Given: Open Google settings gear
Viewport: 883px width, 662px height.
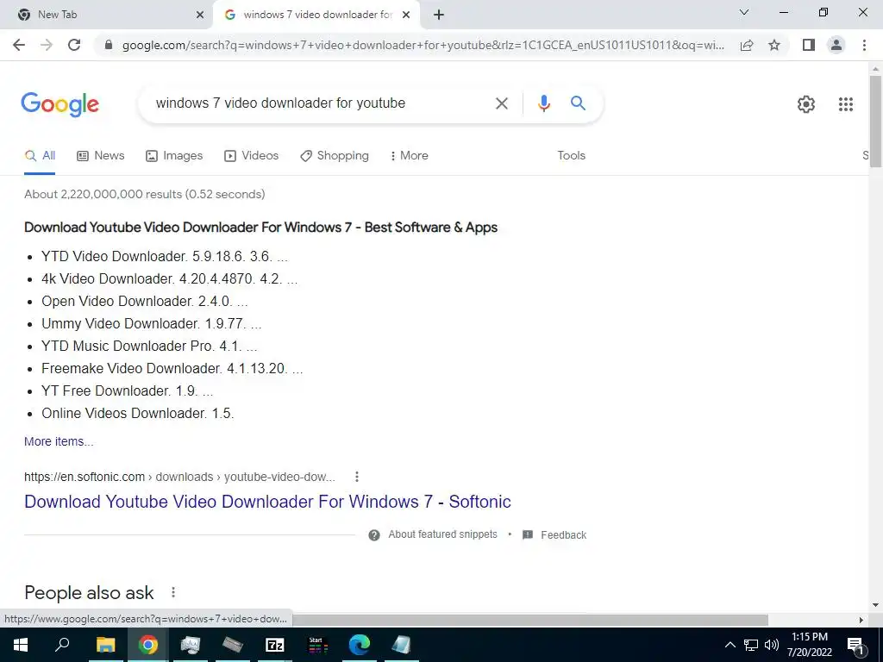Looking at the screenshot, I should pyautogui.click(x=806, y=104).
